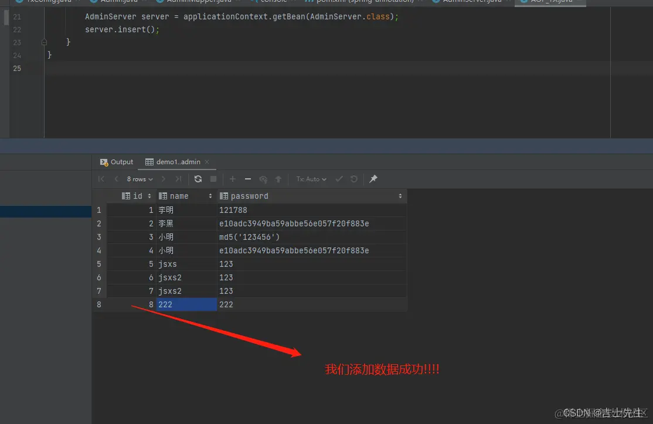Viewport: 653px width, 424px height.
Task: Reload the table data
Action: point(198,179)
